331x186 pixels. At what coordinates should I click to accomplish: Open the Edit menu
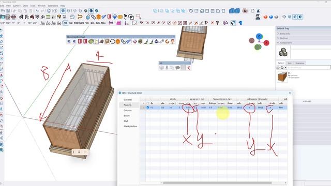2,6
